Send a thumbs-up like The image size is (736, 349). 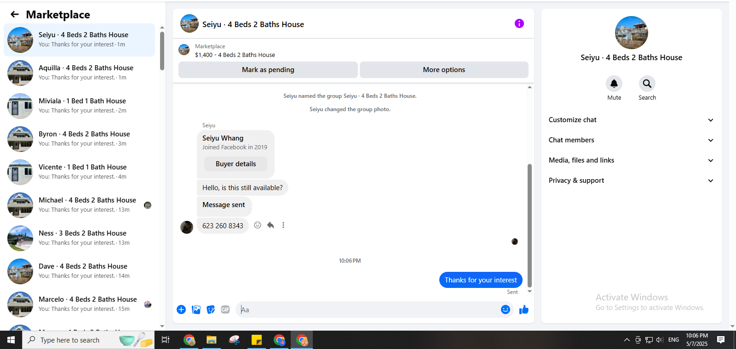click(524, 310)
